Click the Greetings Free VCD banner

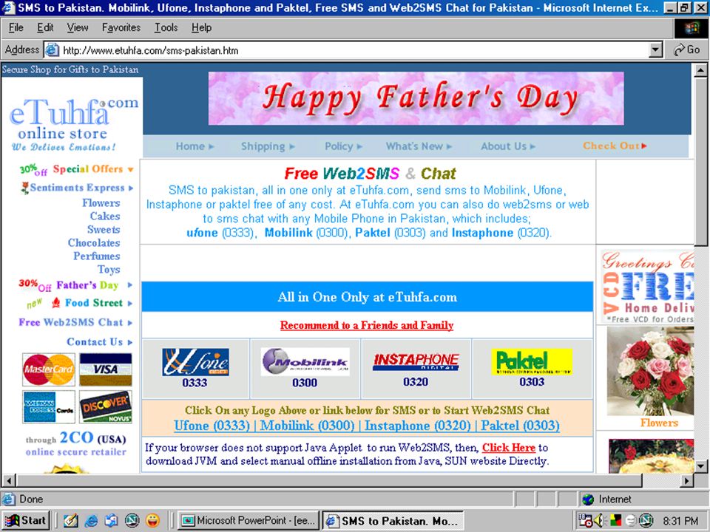point(648,287)
